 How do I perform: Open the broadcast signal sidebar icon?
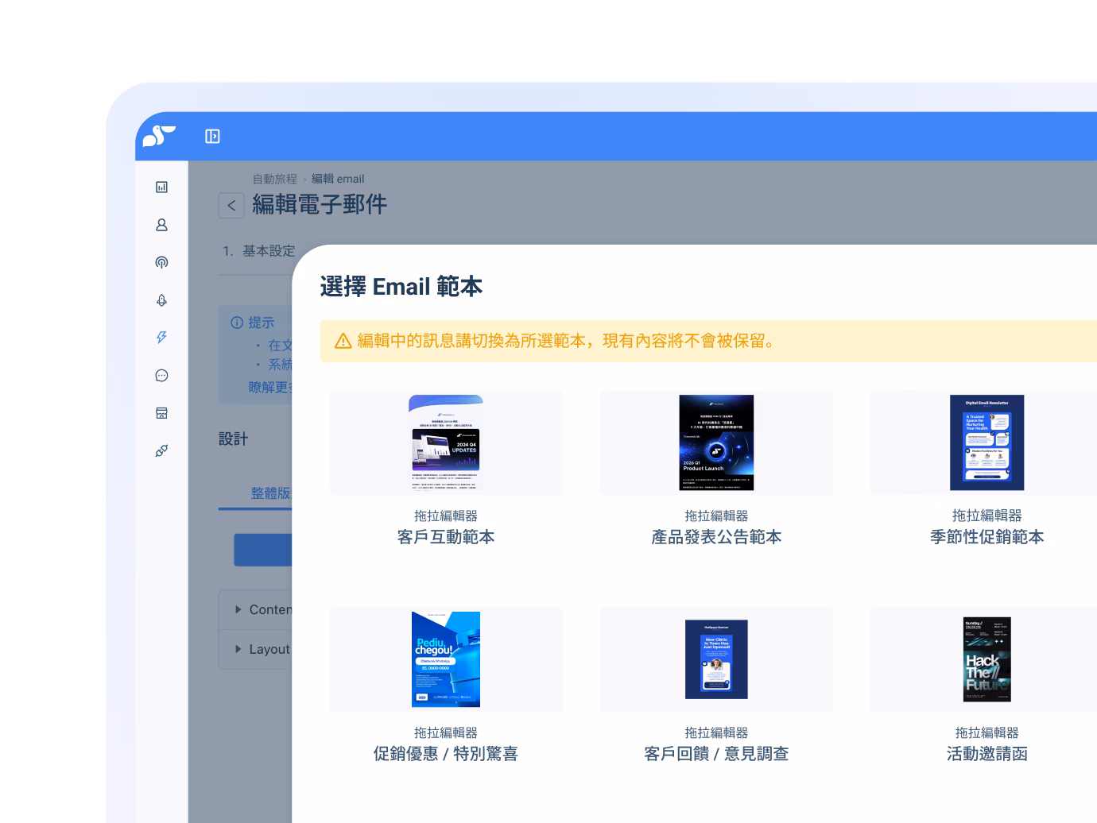(x=161, y=262)
